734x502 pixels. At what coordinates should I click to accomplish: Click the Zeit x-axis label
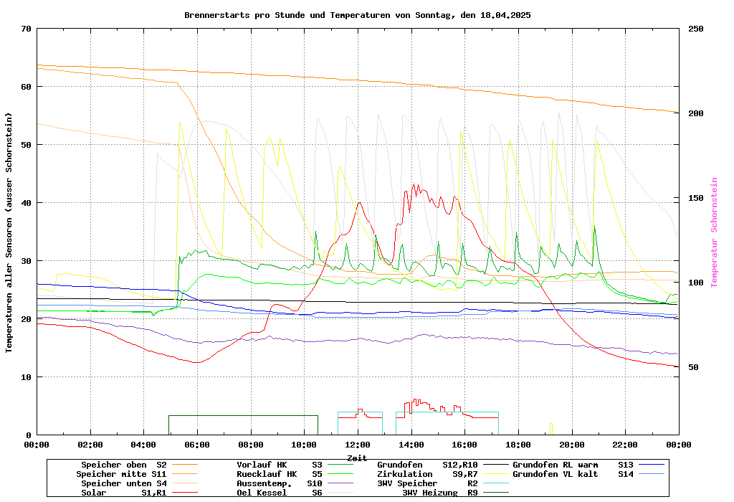point(357,457)
